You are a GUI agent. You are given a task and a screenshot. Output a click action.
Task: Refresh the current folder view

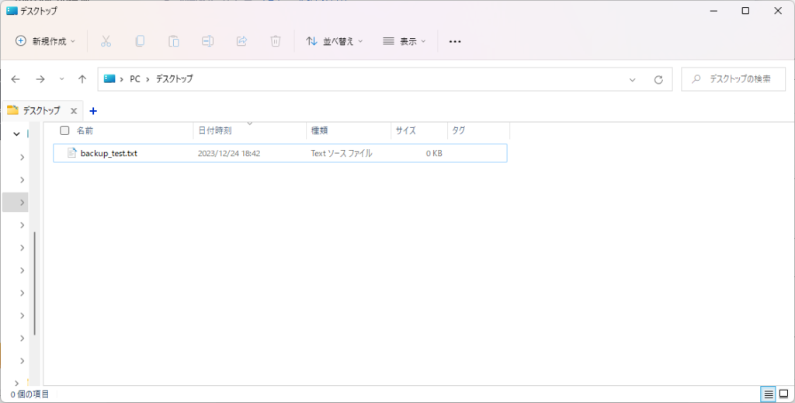click(658, 79)
